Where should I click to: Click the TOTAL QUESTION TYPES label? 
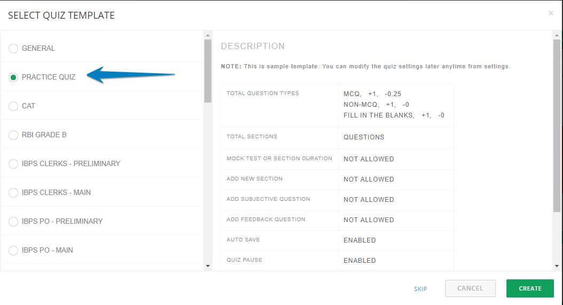pos(263,93)
